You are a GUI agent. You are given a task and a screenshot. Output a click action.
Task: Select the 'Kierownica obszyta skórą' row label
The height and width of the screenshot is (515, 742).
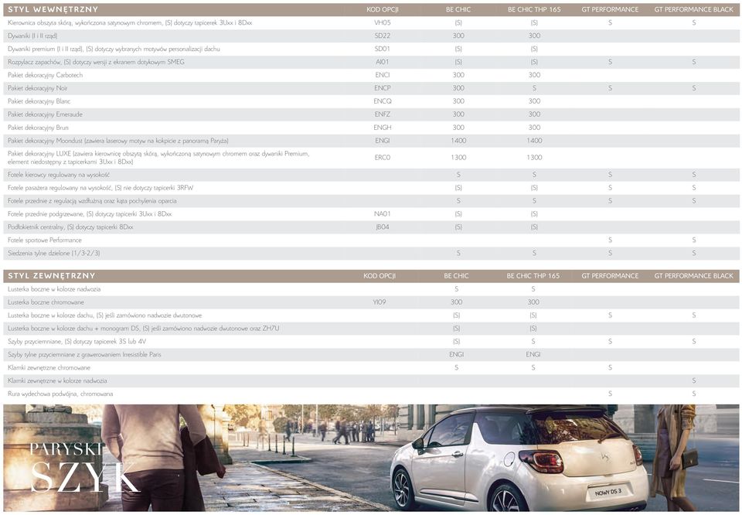[x=130, y=22]
